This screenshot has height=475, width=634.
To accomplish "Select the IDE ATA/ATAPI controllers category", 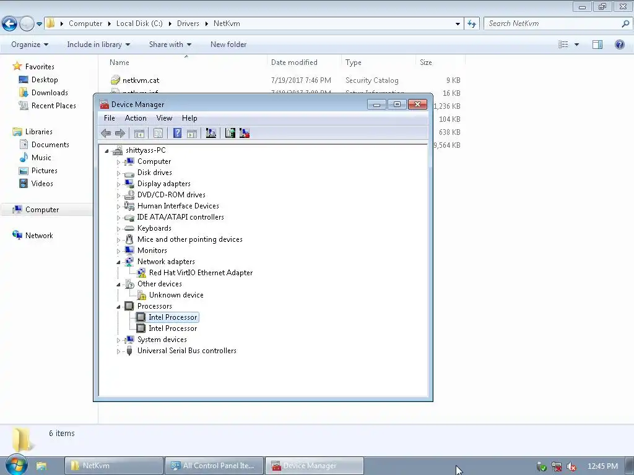I will tap(180, 217).
